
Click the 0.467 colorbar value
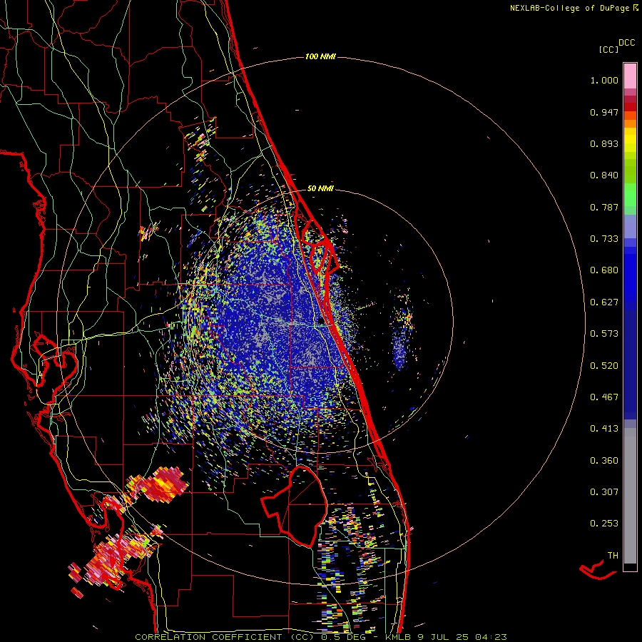(x=604, y=397)
